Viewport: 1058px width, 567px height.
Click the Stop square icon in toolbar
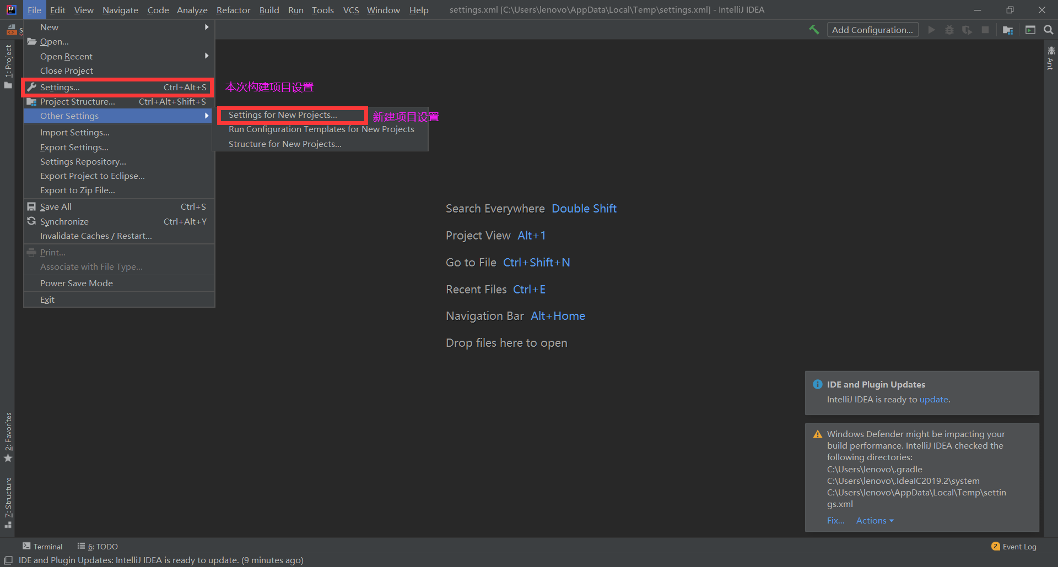(x=985, y=30)
